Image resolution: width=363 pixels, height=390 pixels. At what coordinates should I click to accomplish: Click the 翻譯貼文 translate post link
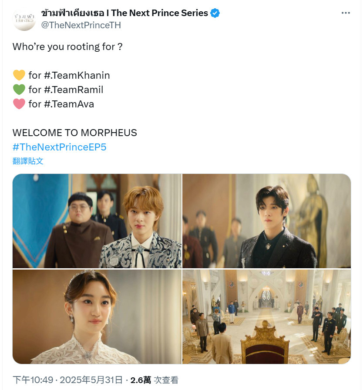pyautogui.click(x=28, y=161)
